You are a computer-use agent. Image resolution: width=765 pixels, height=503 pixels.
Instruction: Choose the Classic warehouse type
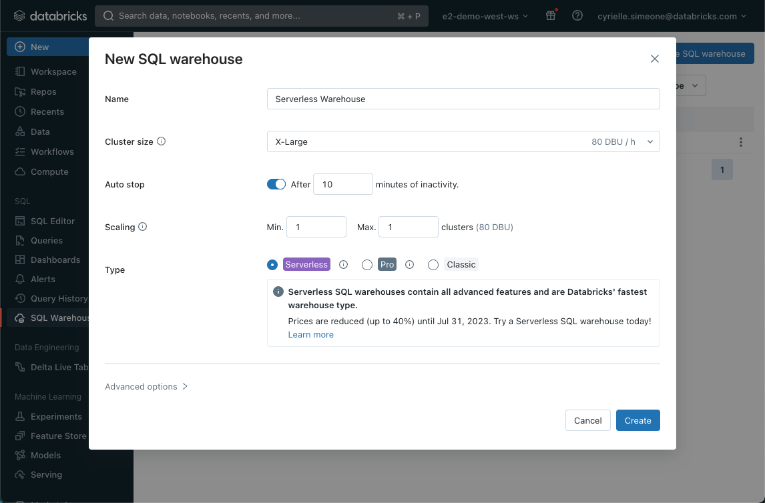[433, 264]
